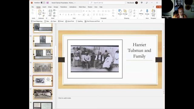Click the New Slide icon
This screenshot has width=194, height=109.
click(50, 11)
